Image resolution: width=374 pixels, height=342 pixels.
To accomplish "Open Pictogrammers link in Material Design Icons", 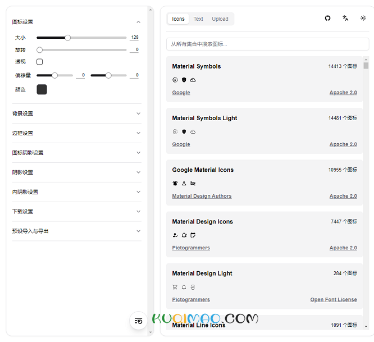I will pyautogui.click(x=191, y=248).
